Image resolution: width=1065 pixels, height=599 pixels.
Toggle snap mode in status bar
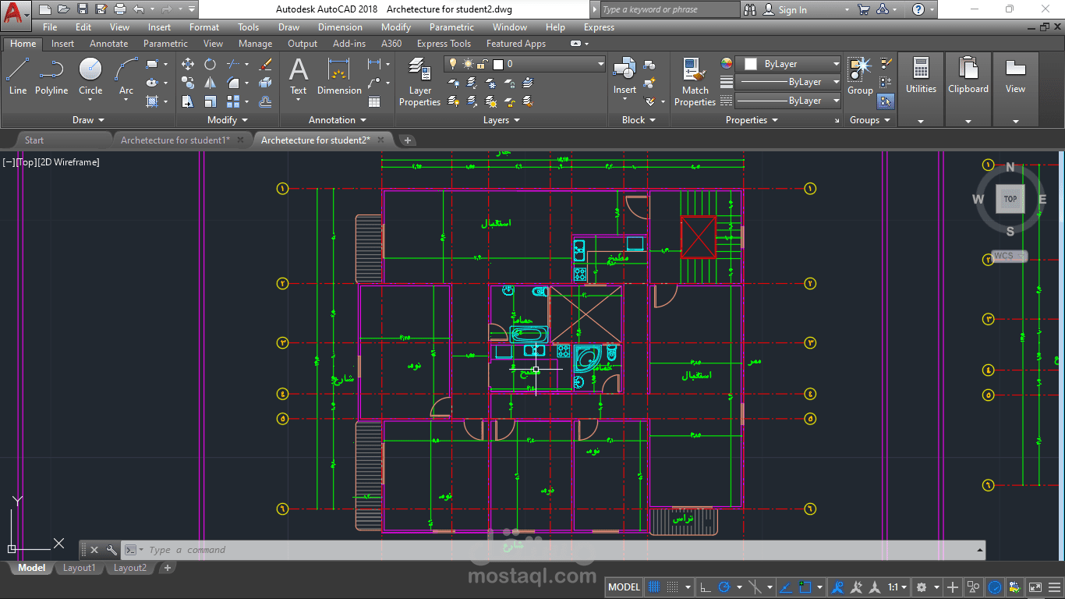click(x=673, y=587)
